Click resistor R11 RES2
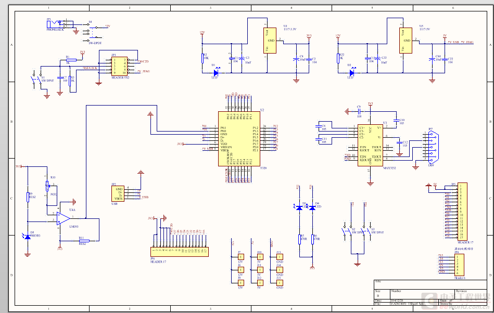Viewport: 494px width, 313px height. 84,241
